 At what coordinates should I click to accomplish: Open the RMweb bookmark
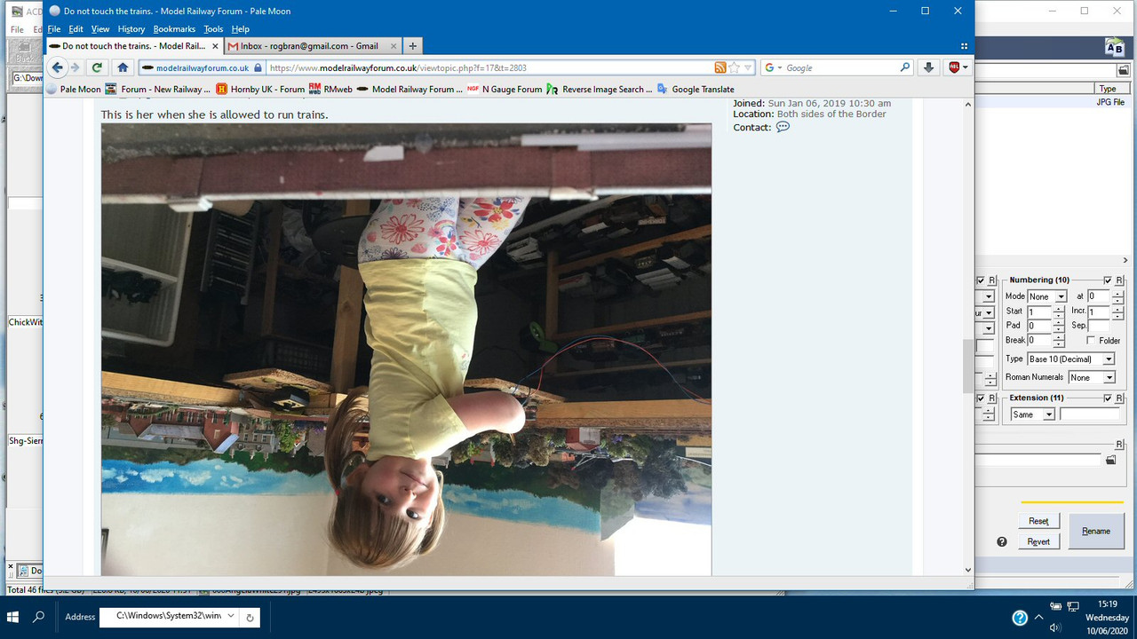point(330,89)
